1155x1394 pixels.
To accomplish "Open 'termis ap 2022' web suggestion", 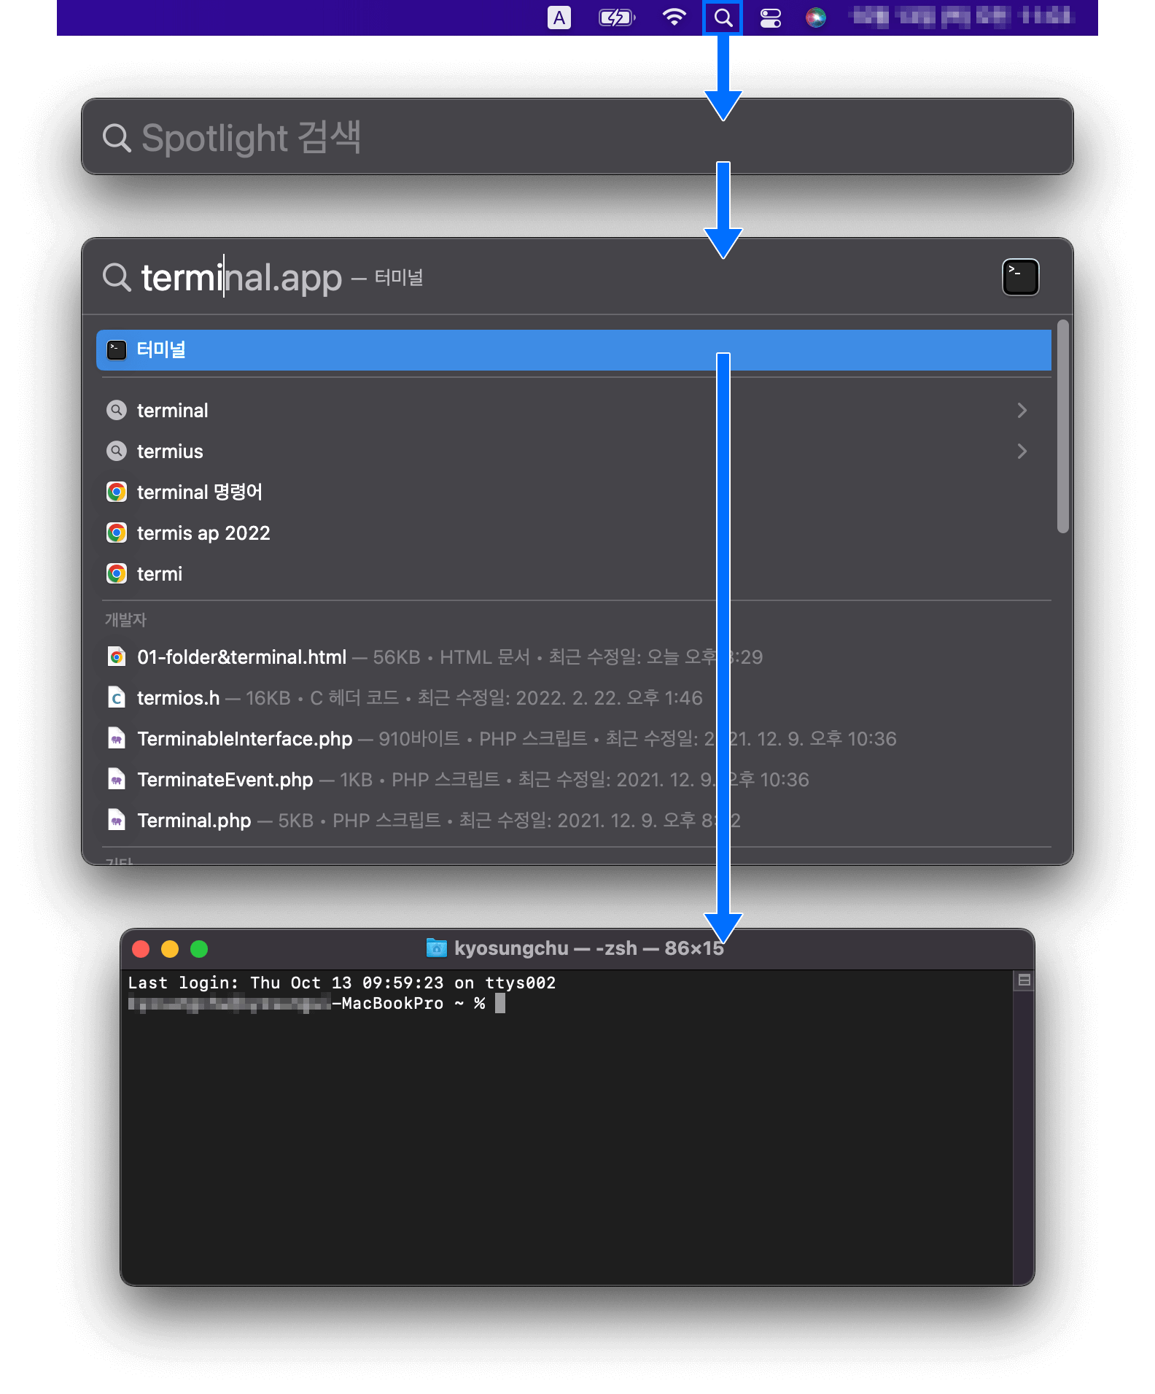I will [573, 533].
